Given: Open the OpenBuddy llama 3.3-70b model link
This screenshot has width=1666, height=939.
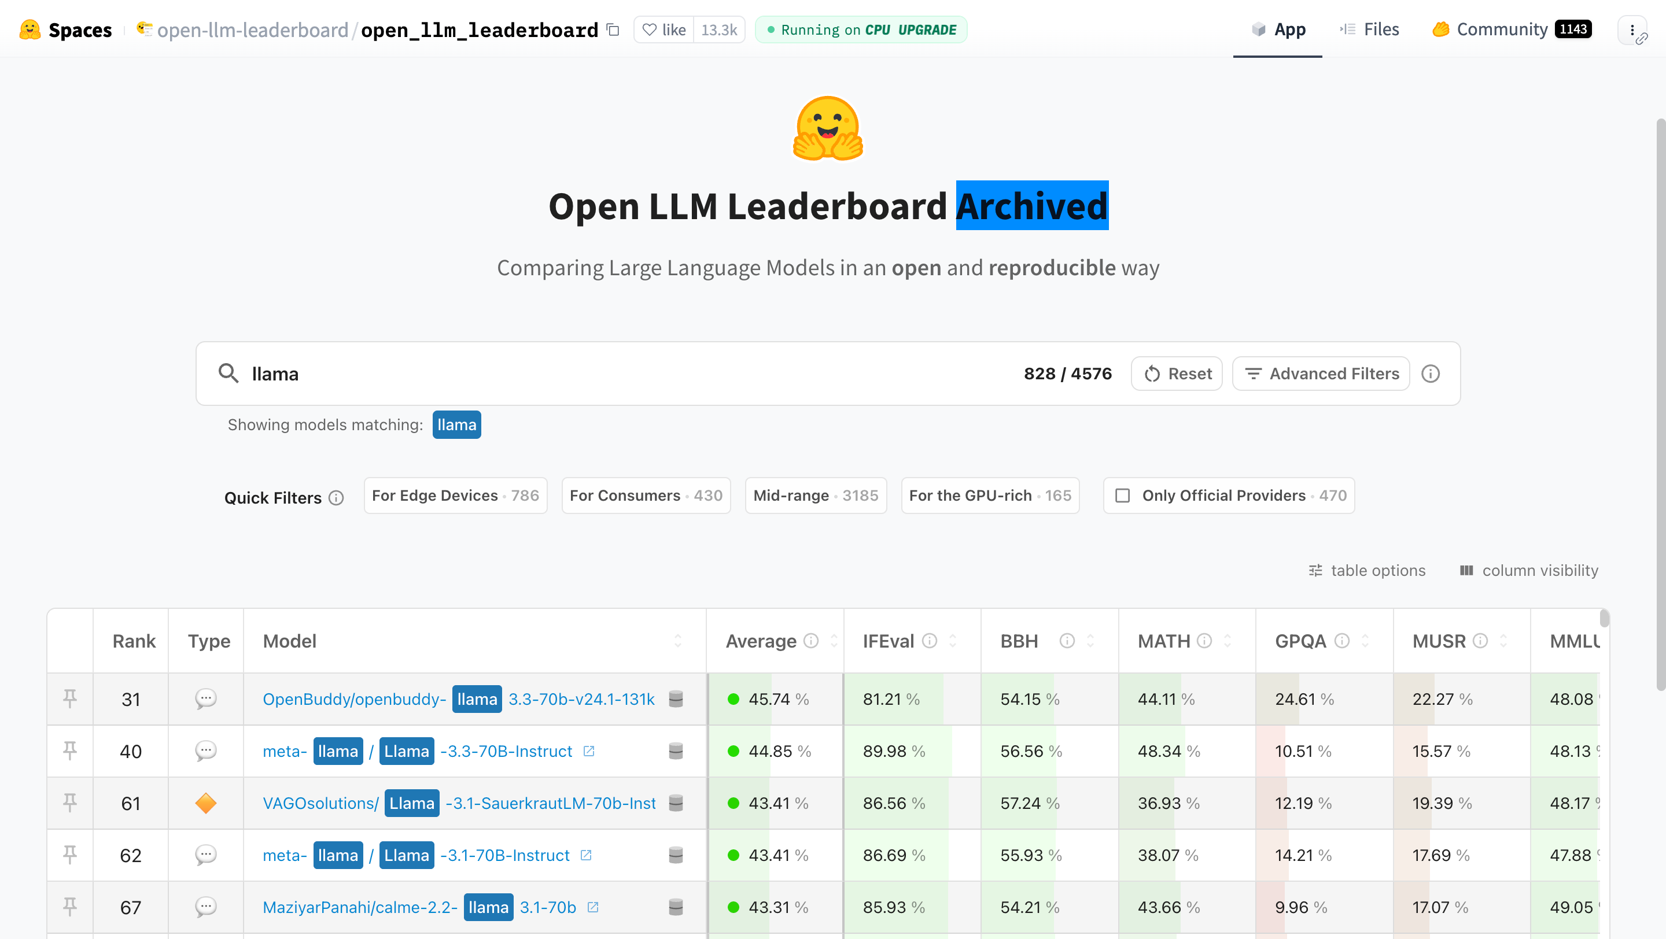Looking at the screenshot, I should point(459,698).
